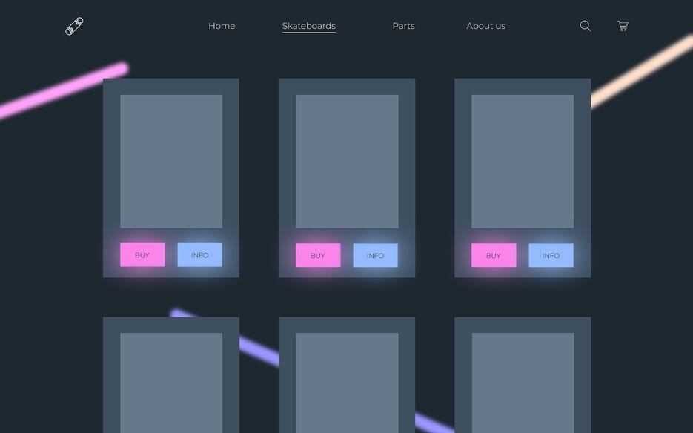Open search with the magnifying glass icon
The width and height of the screenshot is (693, 433).
tap(585, 26)
